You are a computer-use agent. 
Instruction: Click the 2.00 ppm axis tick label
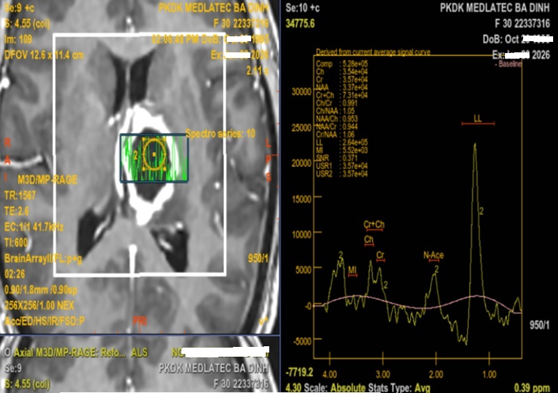coord(435,363)
